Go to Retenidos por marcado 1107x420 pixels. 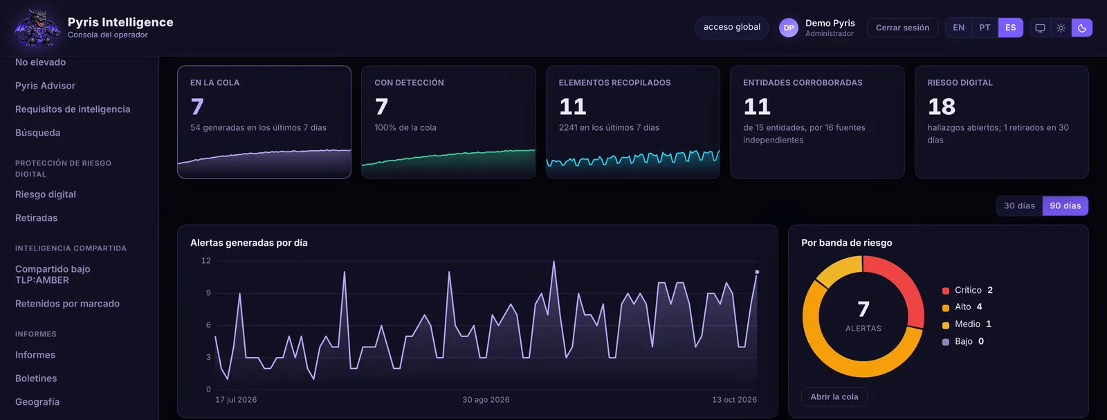(x=67, y=304)
